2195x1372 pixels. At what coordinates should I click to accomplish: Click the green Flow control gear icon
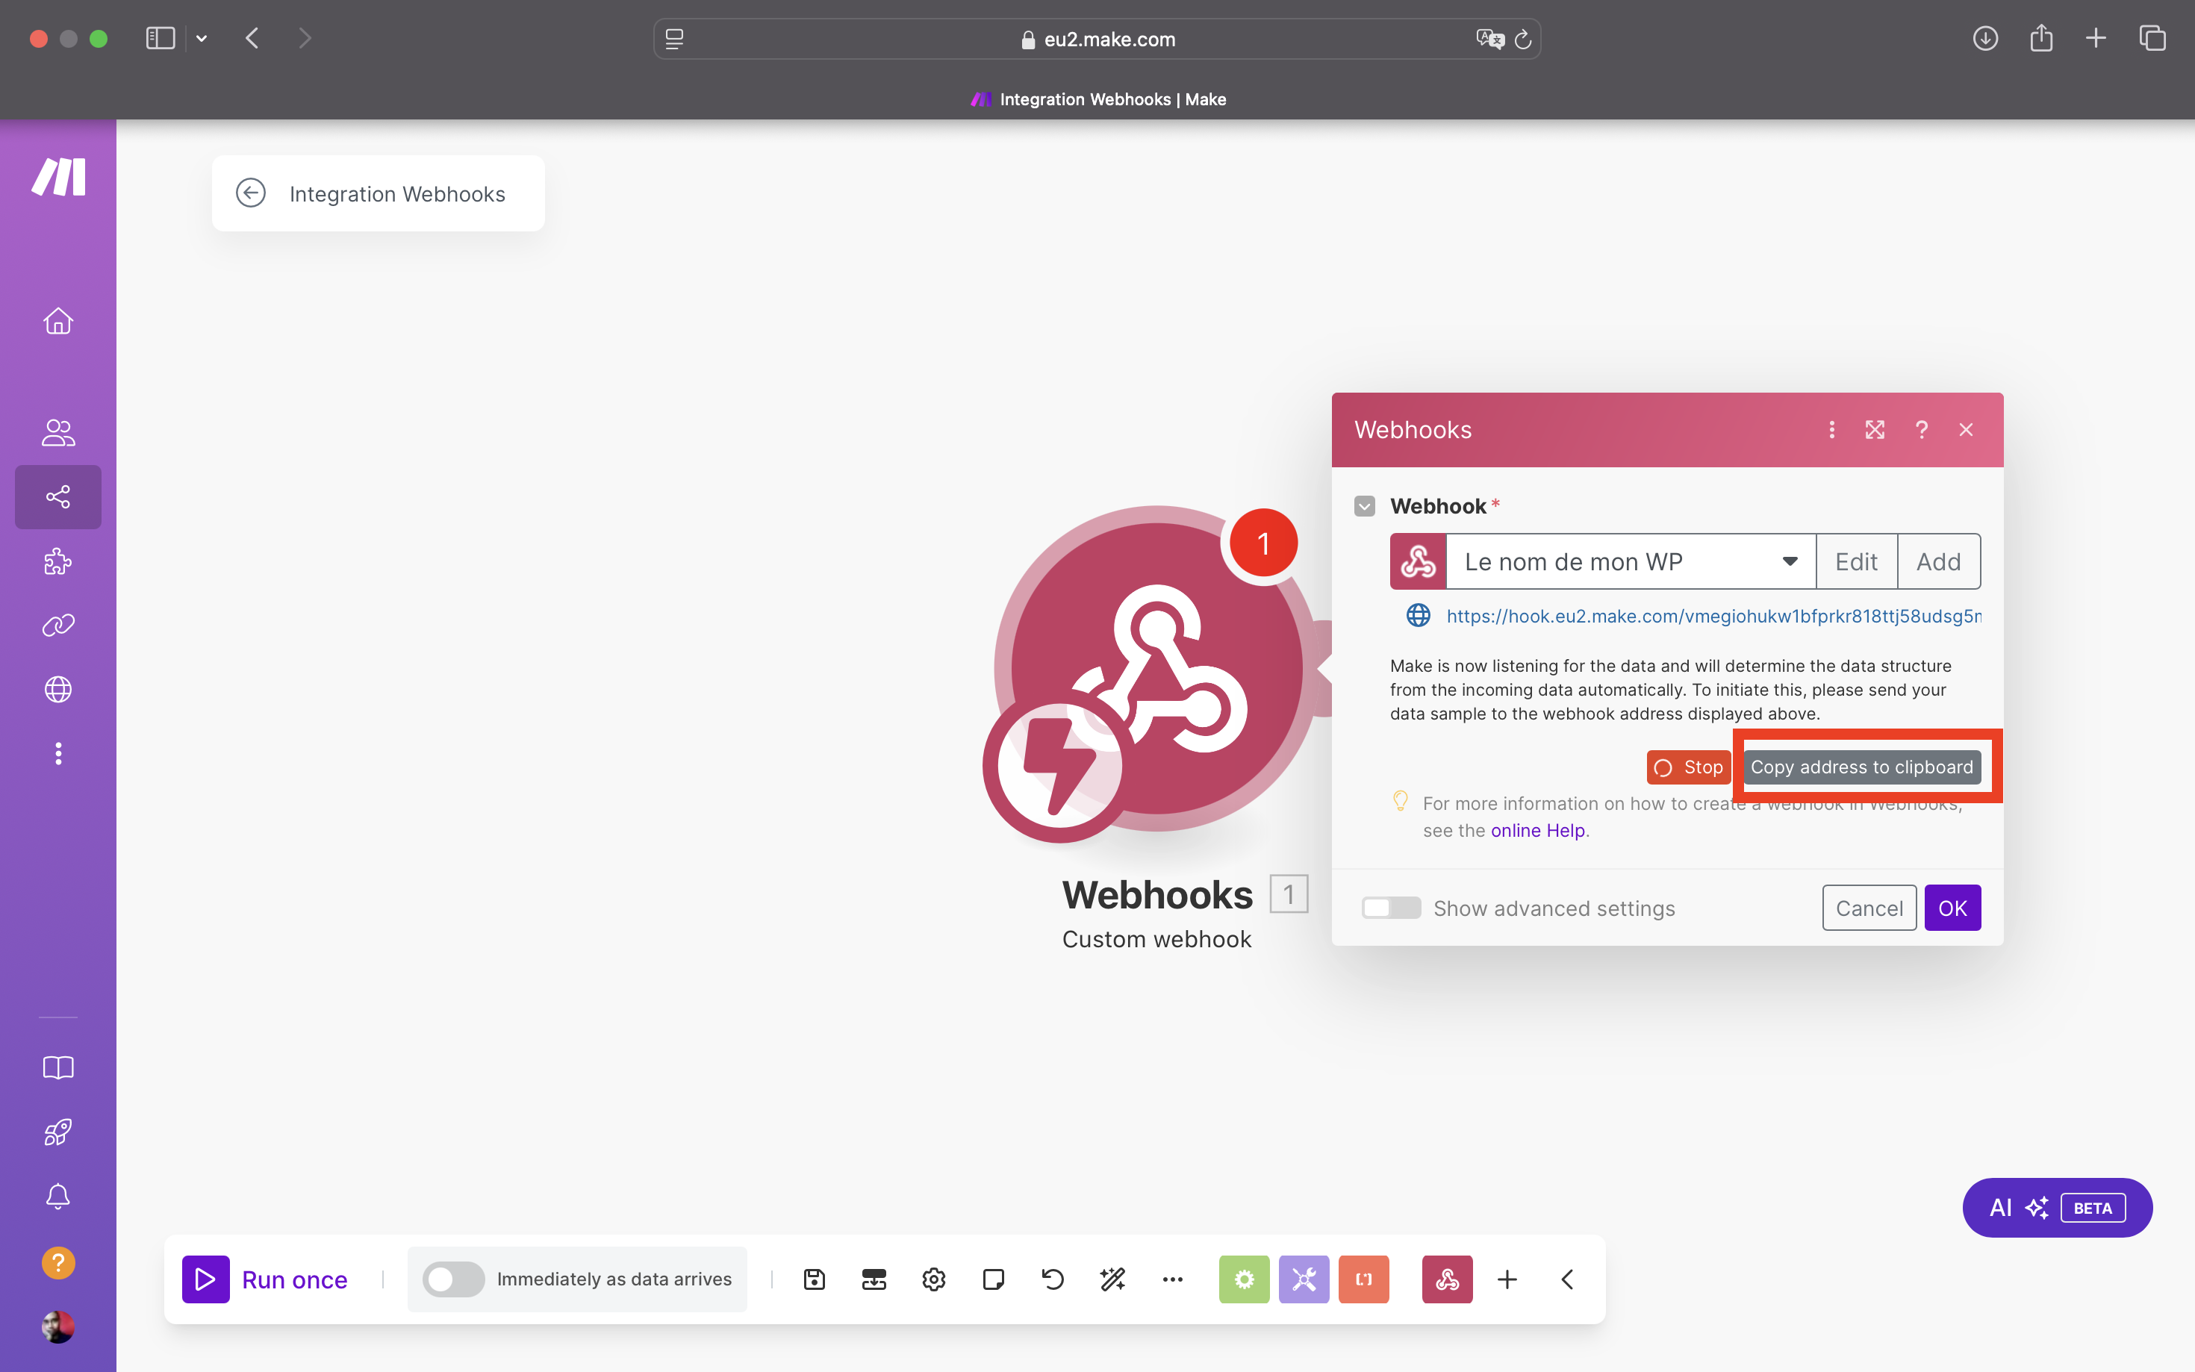[x=1244, y=1279]
